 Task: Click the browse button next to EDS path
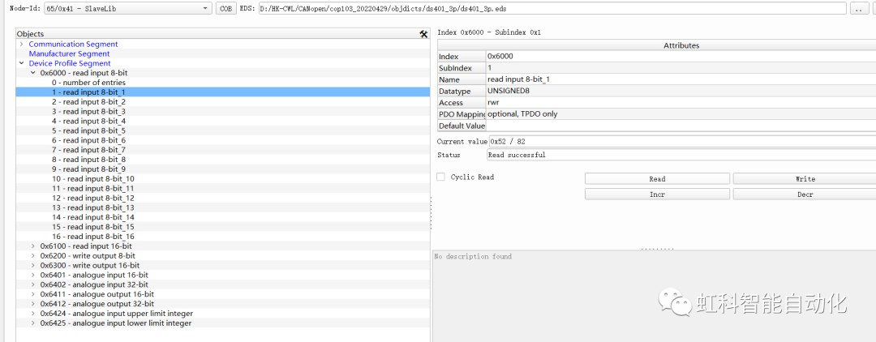pos(857,8)
